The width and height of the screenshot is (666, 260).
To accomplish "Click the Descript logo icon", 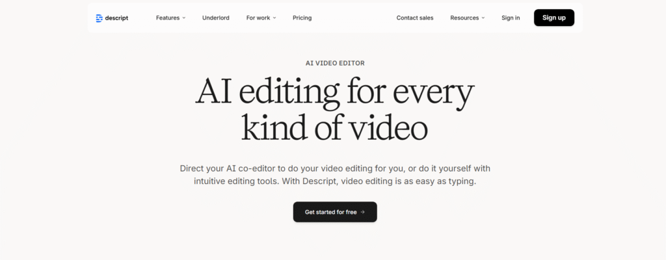I will [99, 18].
